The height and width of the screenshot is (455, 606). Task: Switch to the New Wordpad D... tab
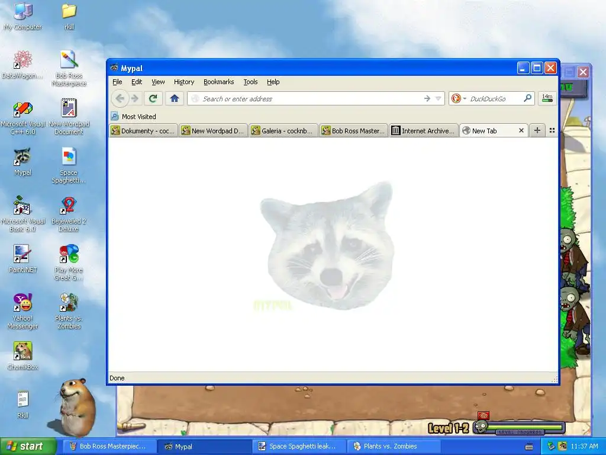(213, 131)
